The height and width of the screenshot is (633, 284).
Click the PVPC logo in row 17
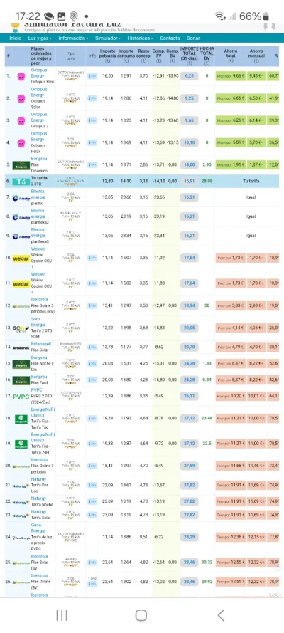click(21, 397)
